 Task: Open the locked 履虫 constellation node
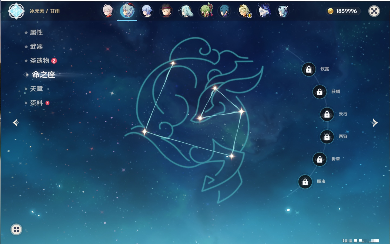tap(305, 182)
